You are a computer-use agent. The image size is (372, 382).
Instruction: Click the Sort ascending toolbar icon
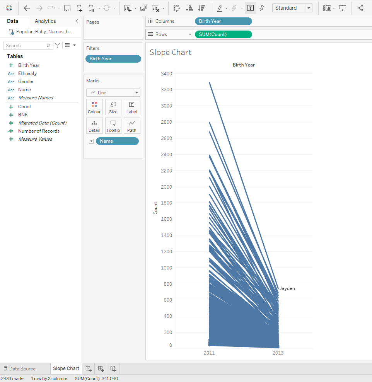(189, 8)
